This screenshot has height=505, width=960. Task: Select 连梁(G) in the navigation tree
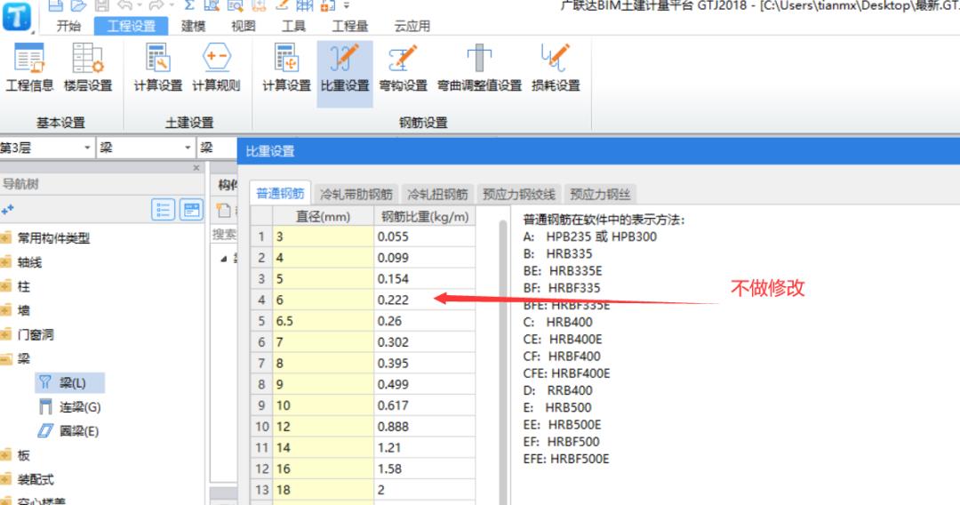[x=79, y=407]
